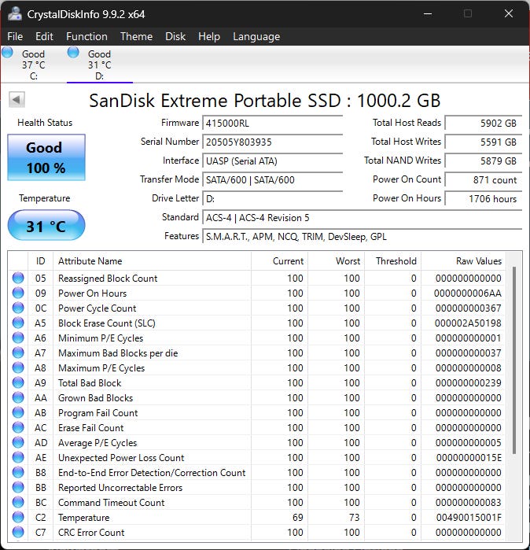Screen dimensions: 530x550
Task: Click the Serial Number field
Action: 272,142
